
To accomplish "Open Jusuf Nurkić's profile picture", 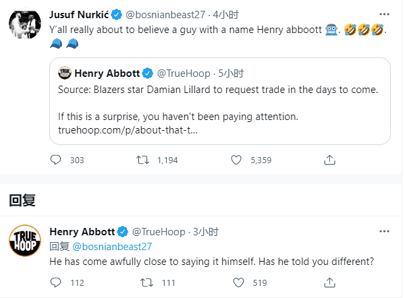I will (25, 24).
